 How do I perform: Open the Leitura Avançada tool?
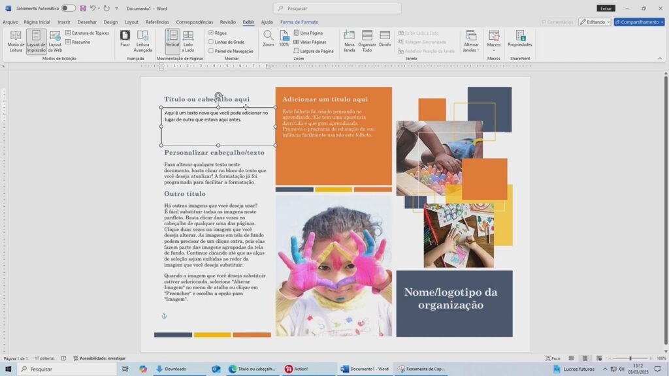pyautogui.click(x=142, y=40)
